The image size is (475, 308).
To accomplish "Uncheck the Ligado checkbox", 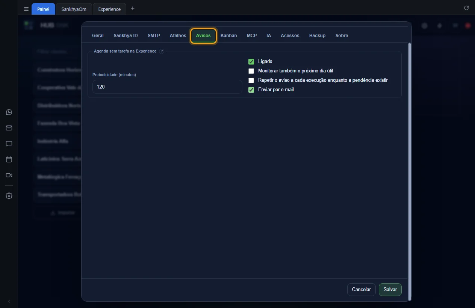I will (251, 62).
